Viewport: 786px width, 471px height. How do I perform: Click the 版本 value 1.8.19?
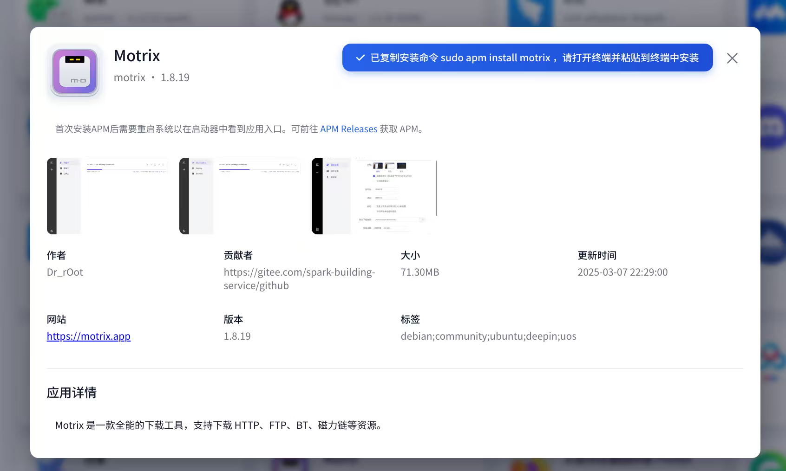(x=237, y=336)
